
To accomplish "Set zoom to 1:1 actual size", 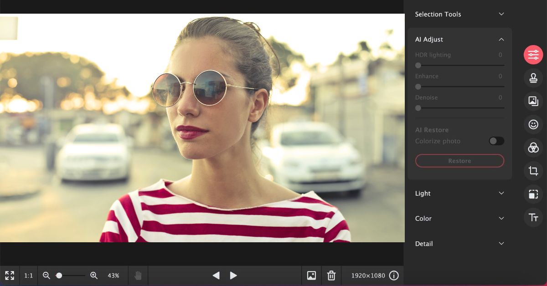I will coord(28,276).
